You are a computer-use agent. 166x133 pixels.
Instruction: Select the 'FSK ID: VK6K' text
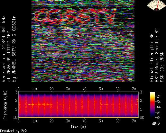pyautogui.click(x=162, y=67)
